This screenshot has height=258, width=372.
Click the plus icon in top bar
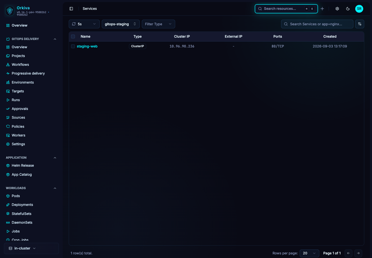[322, 9]
